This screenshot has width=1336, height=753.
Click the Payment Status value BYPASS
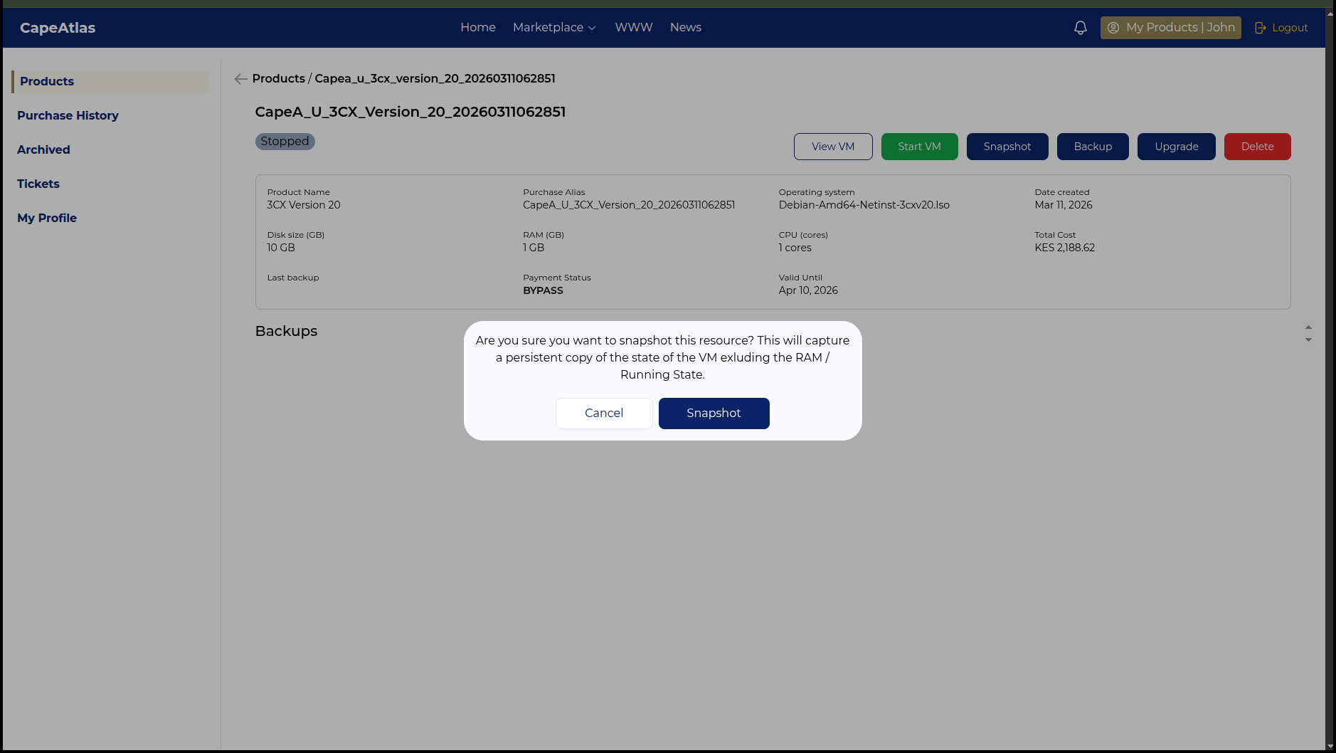click(x=543, y=290)
